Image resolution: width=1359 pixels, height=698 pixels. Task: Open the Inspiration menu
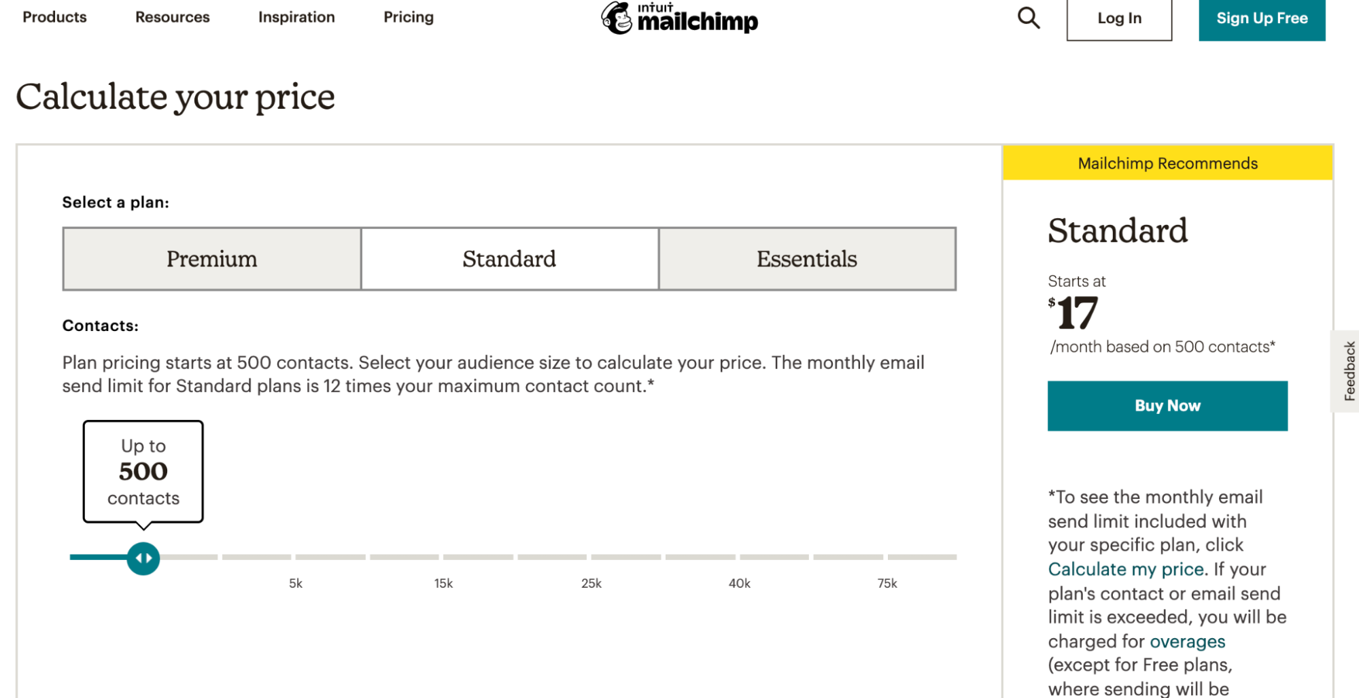click(x=296, y=17)
